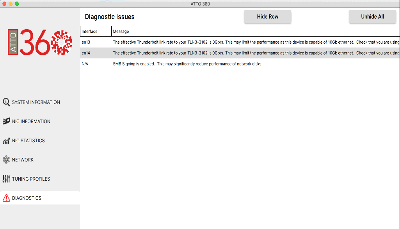
Task: Click the en13 Thunderbolt link rate message
Action: click(x=256, y=42)
